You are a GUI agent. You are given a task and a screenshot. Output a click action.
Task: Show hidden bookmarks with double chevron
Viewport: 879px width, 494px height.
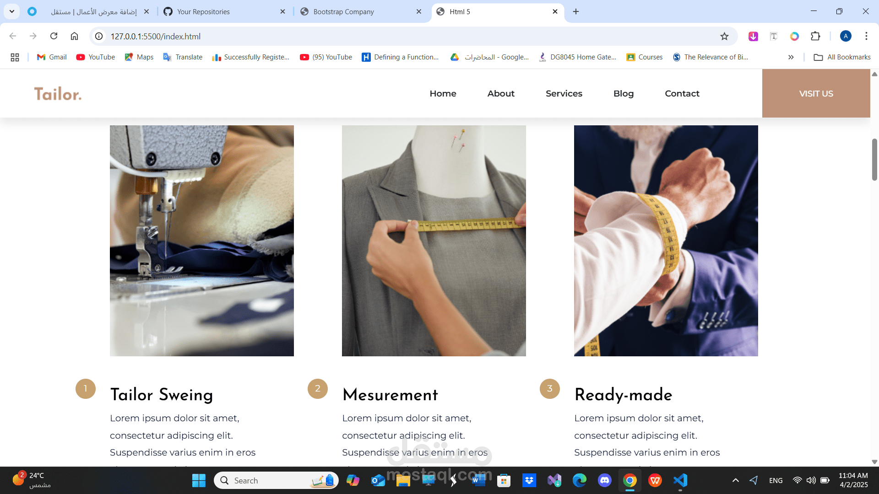point(791,57)
